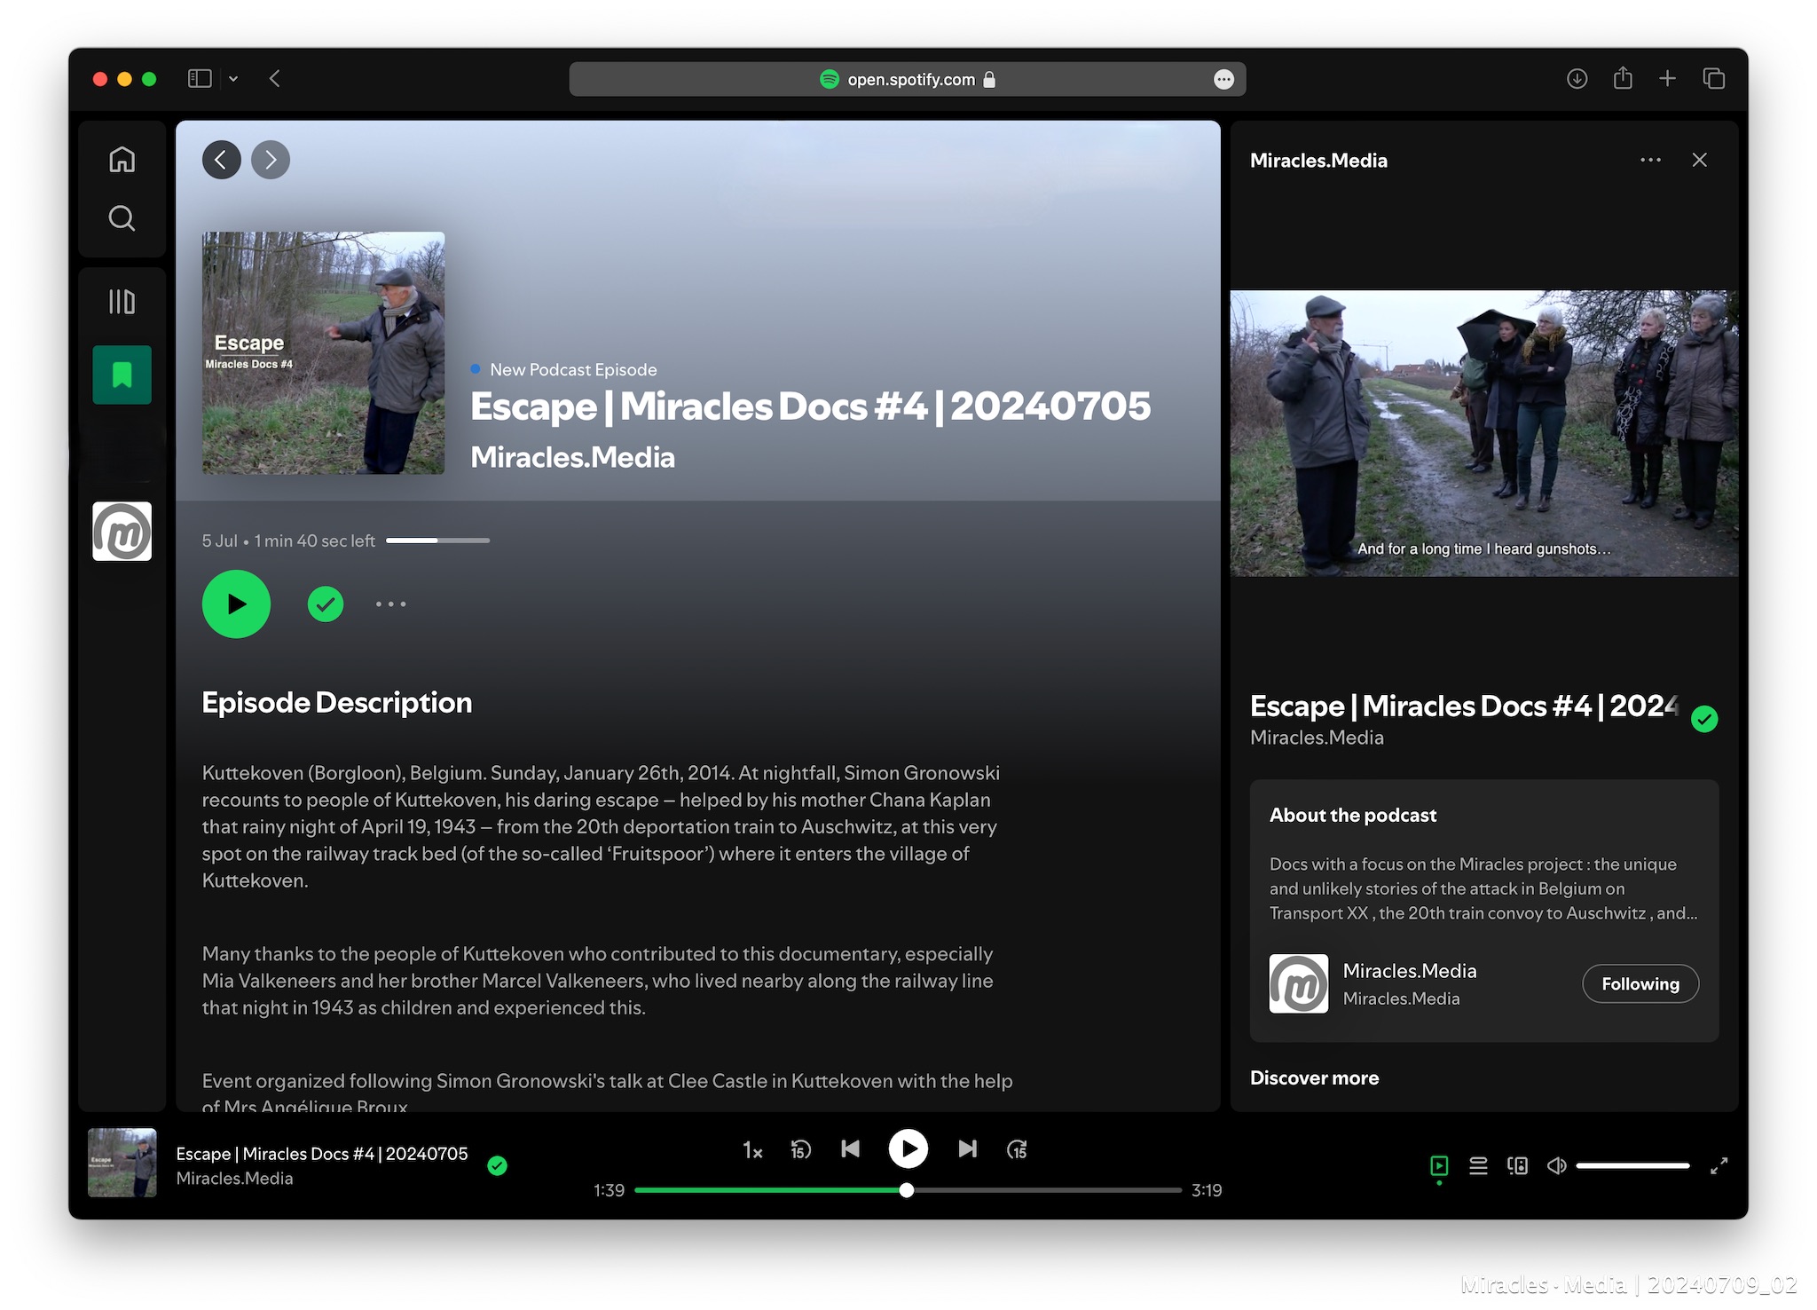The height and width of the screenshot is (1310, 1817).
Task: Open Spotify Home from sidebar
Action: pyautogui.click(x=122, y=160)
